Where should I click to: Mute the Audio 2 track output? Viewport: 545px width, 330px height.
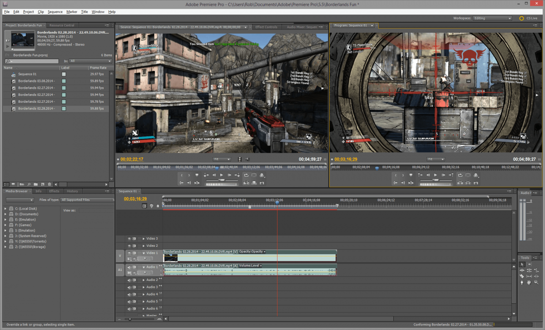(129, 280)
